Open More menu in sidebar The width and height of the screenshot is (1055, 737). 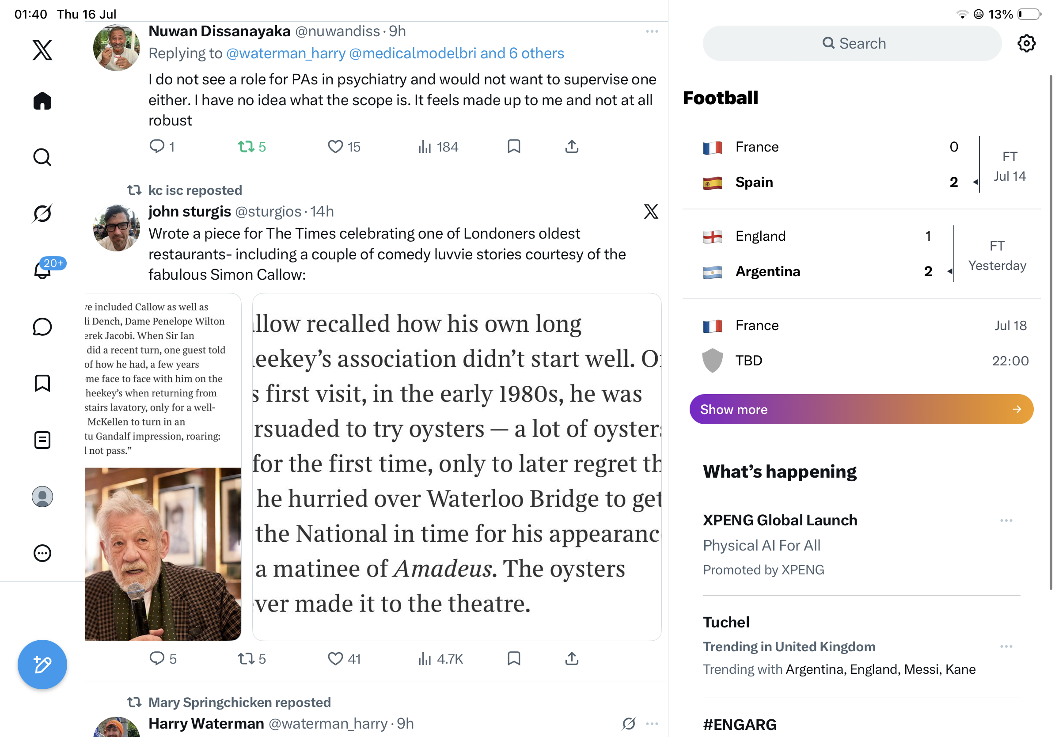click(x=42, y=553)
